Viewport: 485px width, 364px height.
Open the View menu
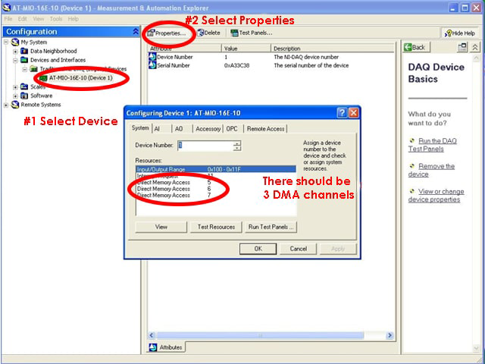point(39,19)
